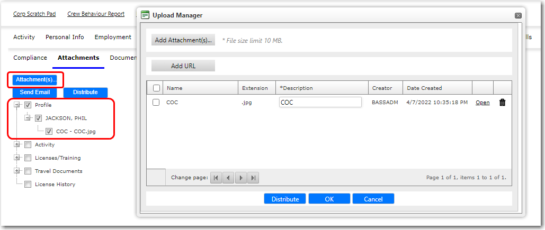This screenshot has width=545, height=230.
Task: Jump to last page in pager
Action: tap(253, 178)
